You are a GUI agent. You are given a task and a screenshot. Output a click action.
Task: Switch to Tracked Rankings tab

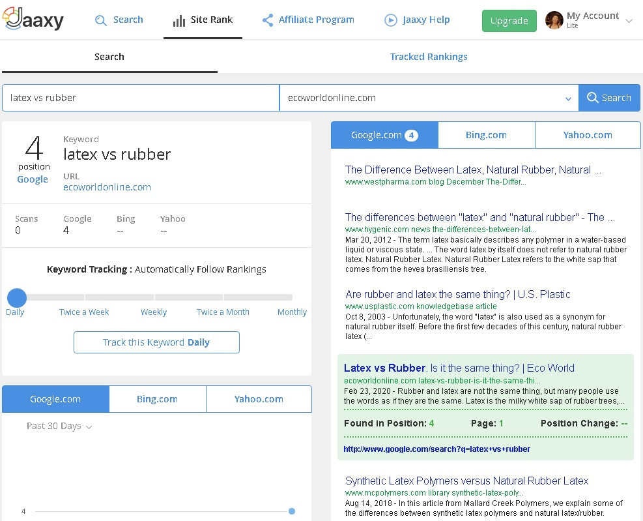(429, 57)
